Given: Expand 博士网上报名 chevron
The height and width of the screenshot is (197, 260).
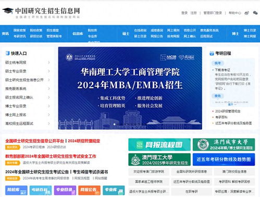Looking at the screenshot, I should coord(49,115).
